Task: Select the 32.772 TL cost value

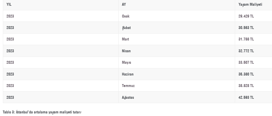Action: click(x=246, y=51)
